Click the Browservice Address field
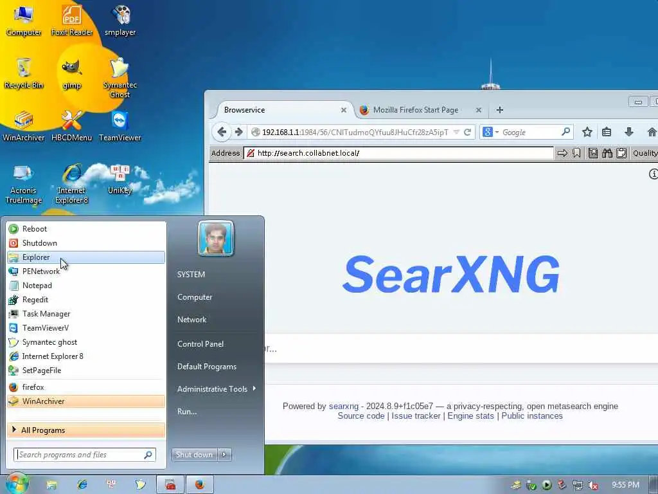This screenshot has height=494, width=658. (398, 153)
